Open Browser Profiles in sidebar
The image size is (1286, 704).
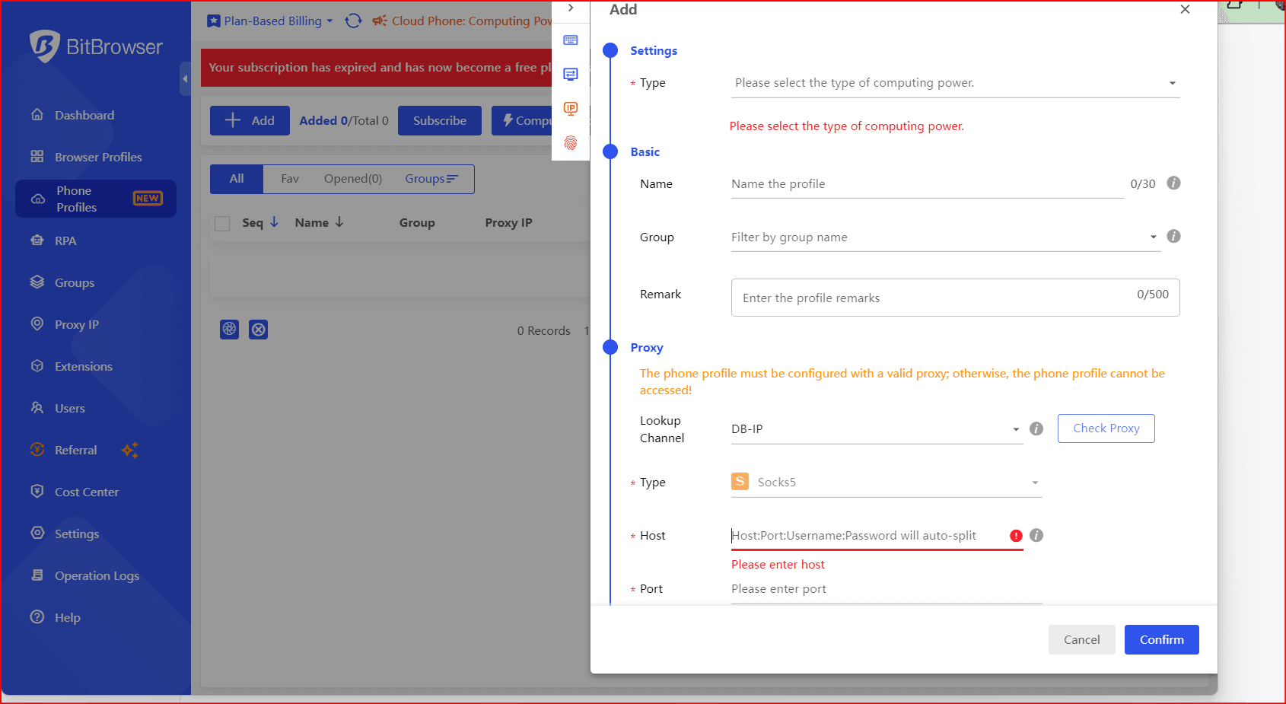98,157
